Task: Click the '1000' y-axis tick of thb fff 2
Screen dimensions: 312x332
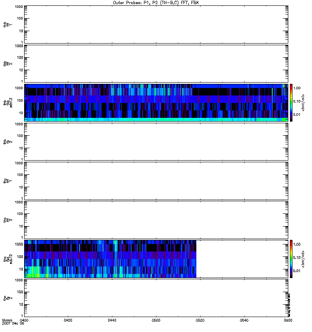Action: coord(19,46)
